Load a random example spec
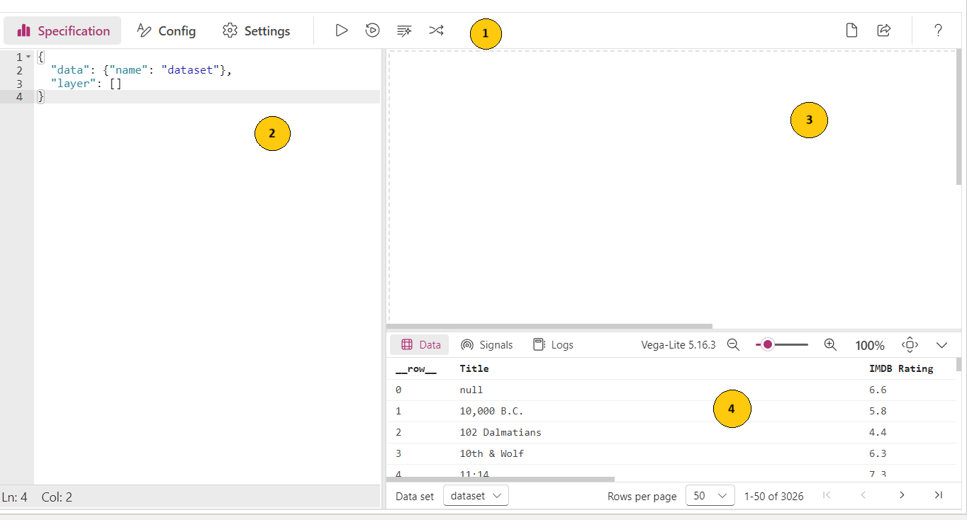The image size is (967, 520). [x=435, y=30]
